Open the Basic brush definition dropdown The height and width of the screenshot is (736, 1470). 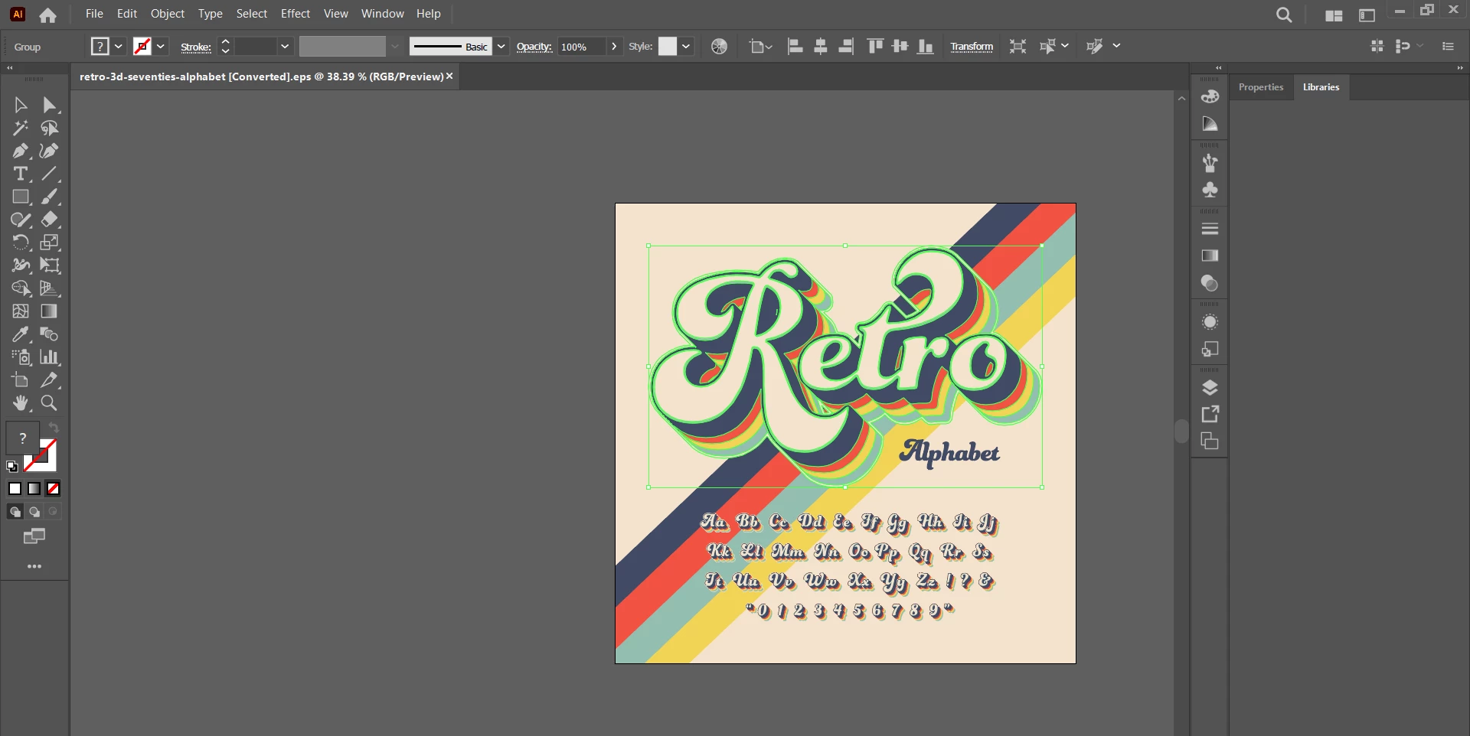click(501, 47)
